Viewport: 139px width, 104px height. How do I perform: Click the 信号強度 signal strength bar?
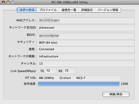pyautogui.click(x=79, y=84)
